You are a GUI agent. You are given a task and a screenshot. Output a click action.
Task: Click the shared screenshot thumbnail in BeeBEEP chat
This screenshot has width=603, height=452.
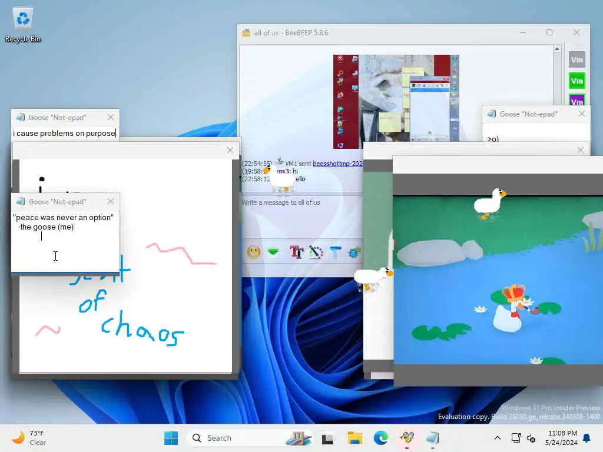pos(396,101)
